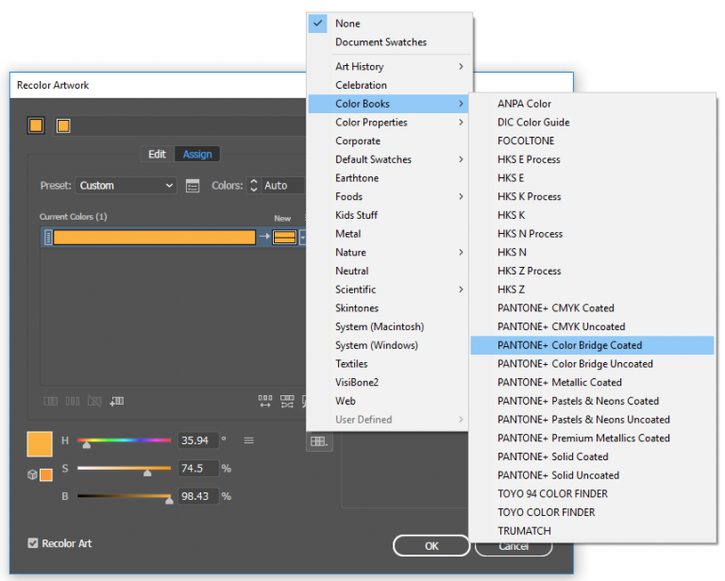Click the new row icon
This screenshot has width=725, height=581.
pos(116,402)
